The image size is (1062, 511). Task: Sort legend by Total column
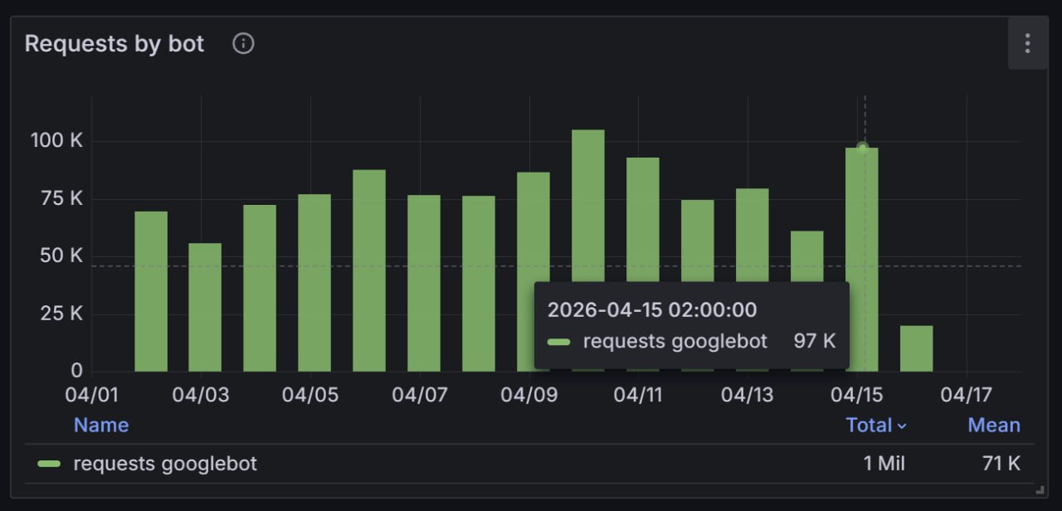pos(868,426)
